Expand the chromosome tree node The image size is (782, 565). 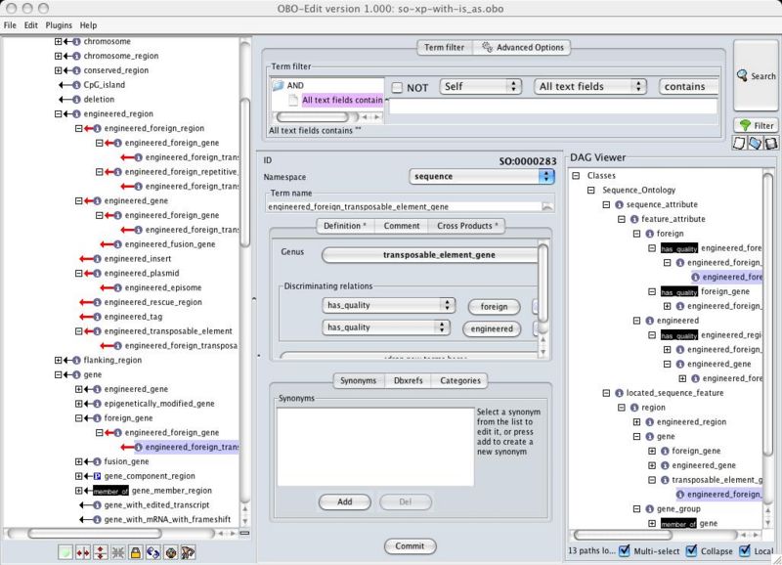click(58, 41)
